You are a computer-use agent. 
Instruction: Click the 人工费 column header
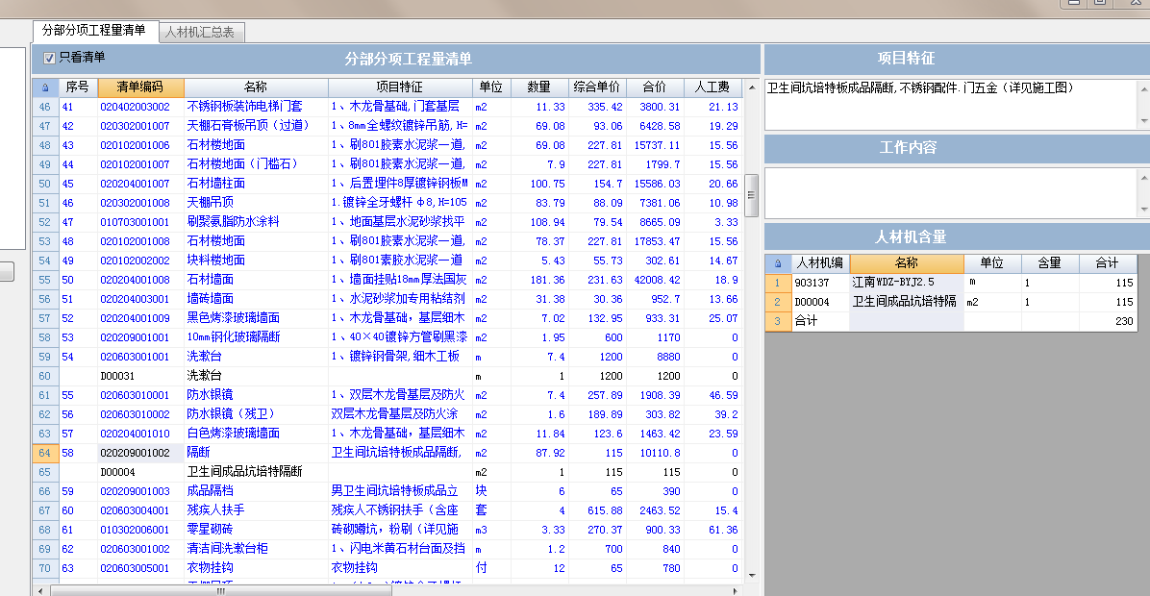(x=712, y=87)
